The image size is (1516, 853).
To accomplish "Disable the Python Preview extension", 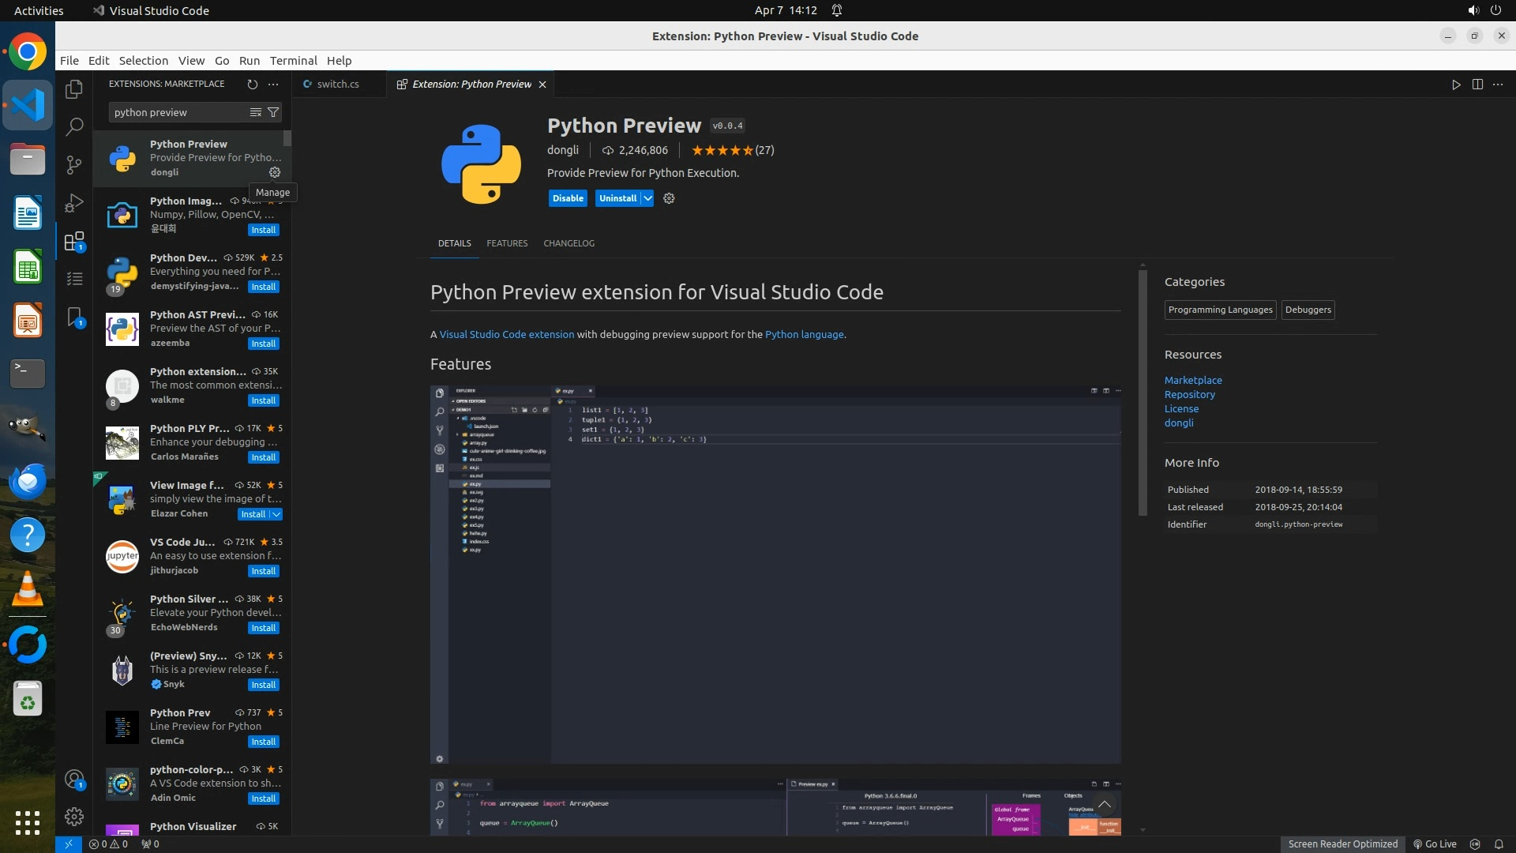I will click(x=568, y=198).
